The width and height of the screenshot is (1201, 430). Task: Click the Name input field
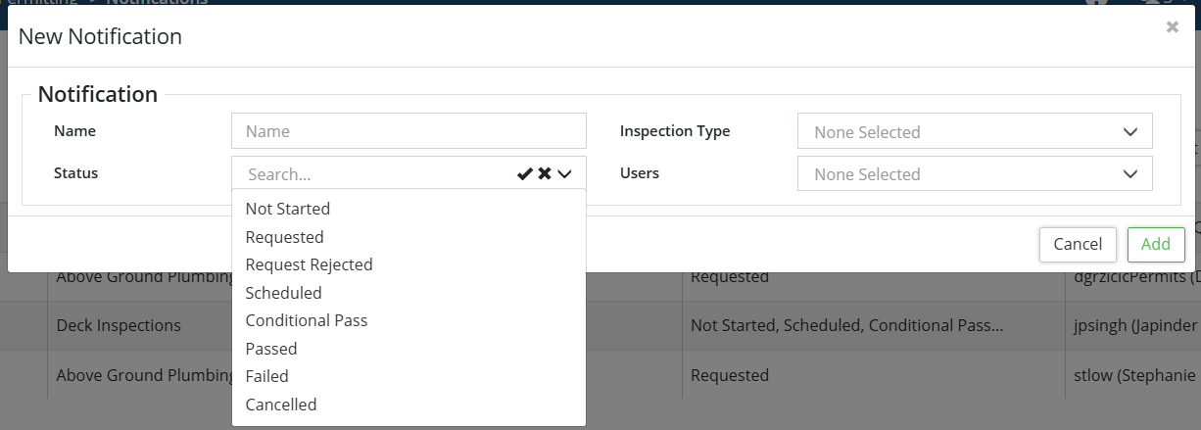pyautogui.click(x=408, y=131)
